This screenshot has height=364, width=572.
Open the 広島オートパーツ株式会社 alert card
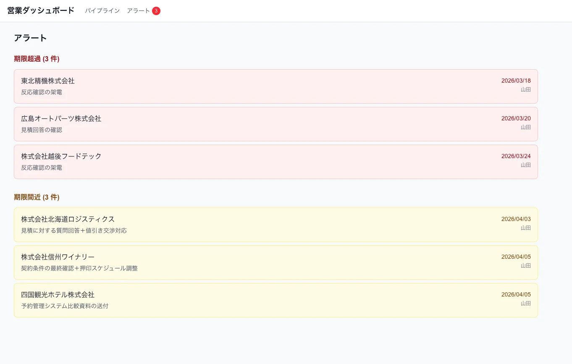pyautogui.click(x=276, y=124)
